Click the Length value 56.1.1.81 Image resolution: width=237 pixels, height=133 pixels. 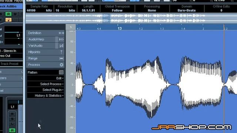pos(89,10)
